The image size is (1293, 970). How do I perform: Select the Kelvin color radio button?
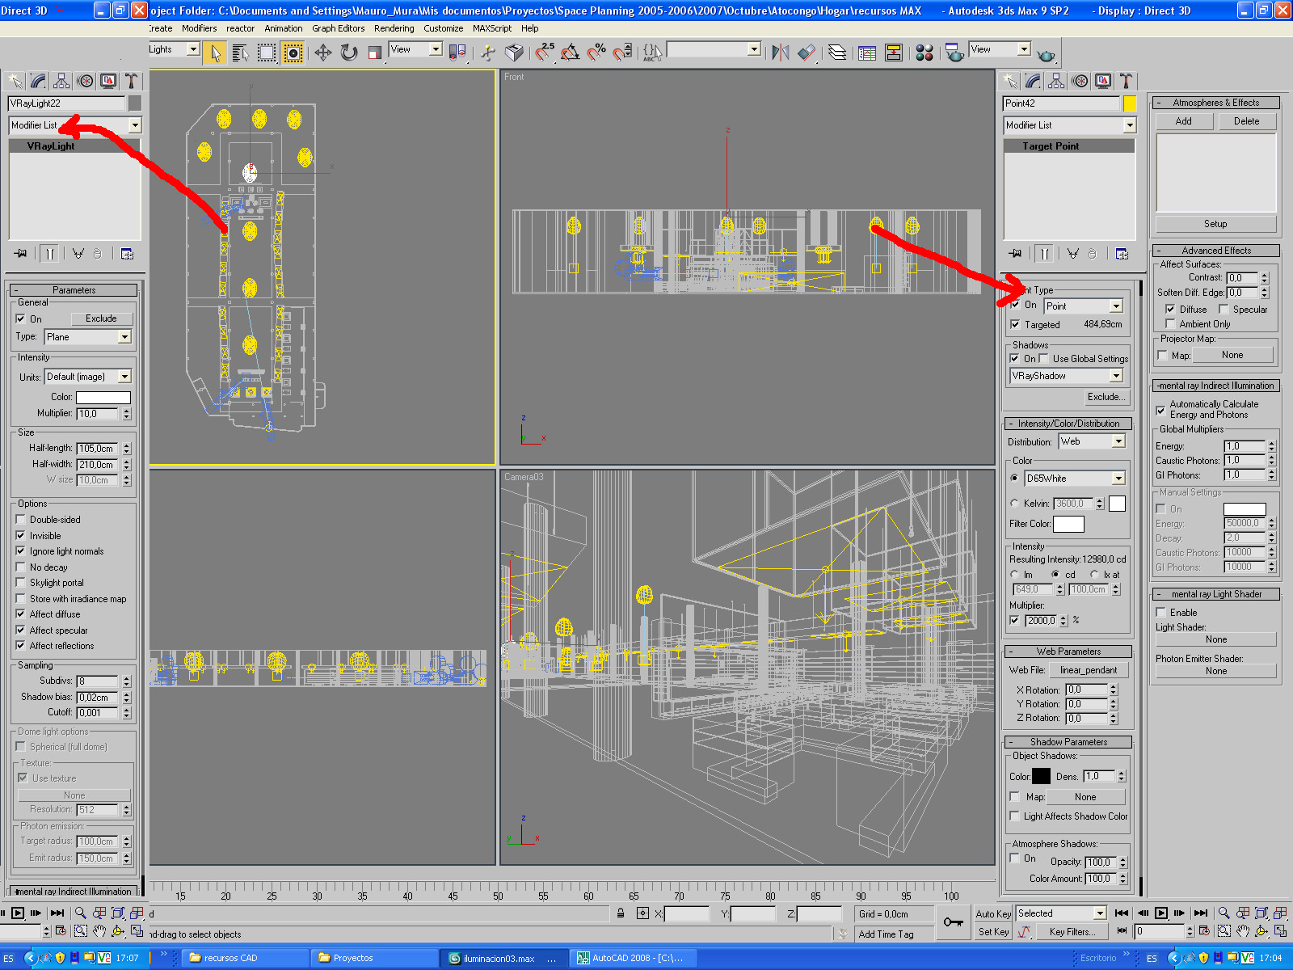(x=1014, y=504)
